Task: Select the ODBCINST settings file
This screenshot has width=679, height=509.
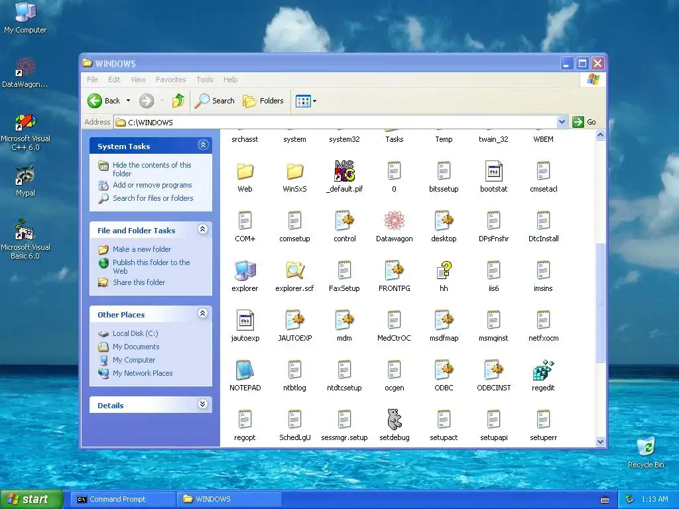Action: [x=493, y=370]
